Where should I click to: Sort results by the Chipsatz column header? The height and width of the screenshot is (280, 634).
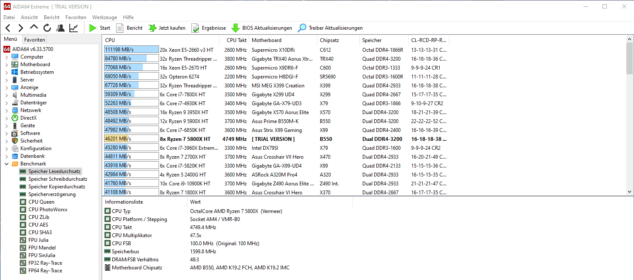point(338,40)
